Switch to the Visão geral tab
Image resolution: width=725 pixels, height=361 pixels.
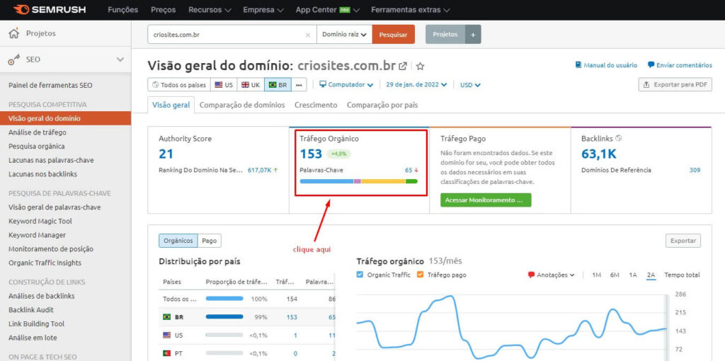pos(171,105)
